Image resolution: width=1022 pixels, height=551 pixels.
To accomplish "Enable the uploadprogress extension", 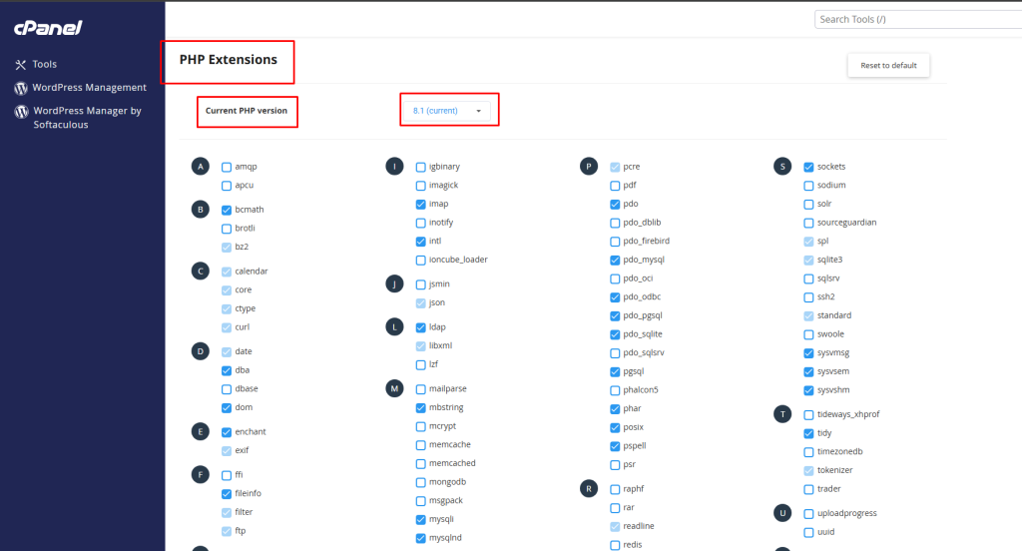I will point(808,514).
